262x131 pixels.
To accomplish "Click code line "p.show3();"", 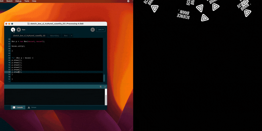I will (17, 65).
